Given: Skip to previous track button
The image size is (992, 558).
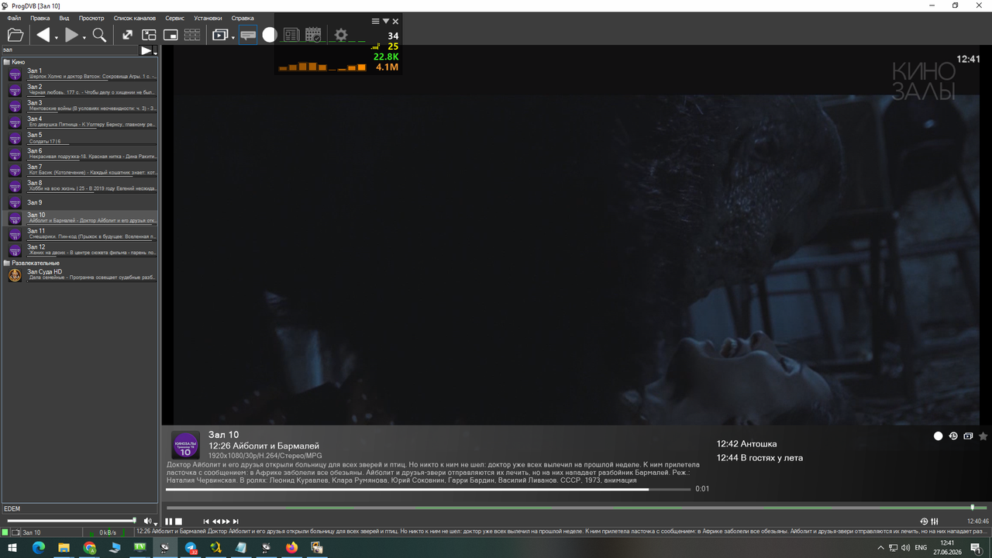Looking at the screenshot, I should 206,522.
